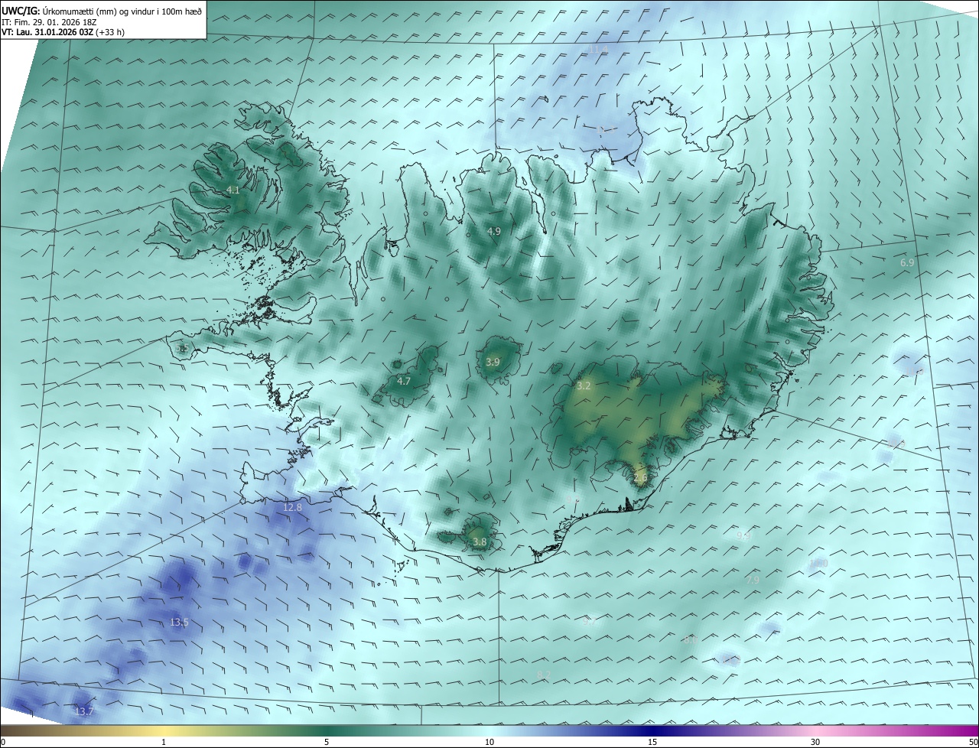Click the 13.5 value in the southwest ocean
The height and width of the screenshot is (748, 979).
(x=179, y=623)
